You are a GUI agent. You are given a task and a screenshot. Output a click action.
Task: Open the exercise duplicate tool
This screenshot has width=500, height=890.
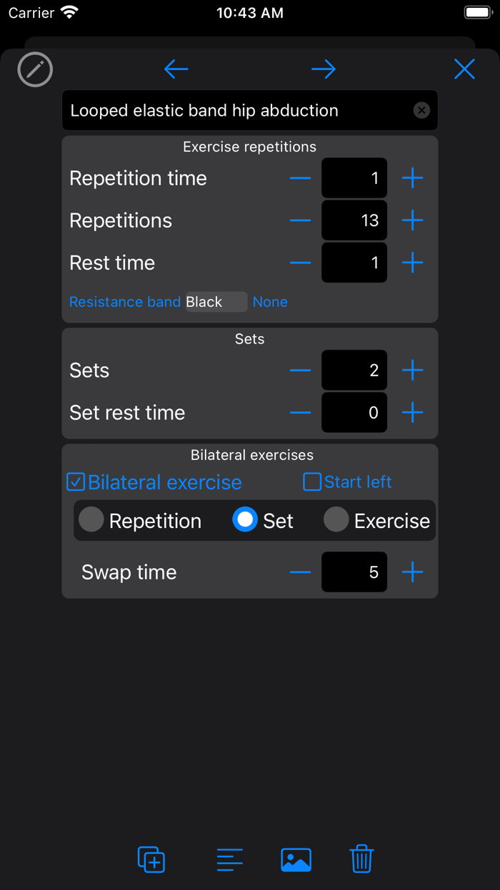point(150,859)
